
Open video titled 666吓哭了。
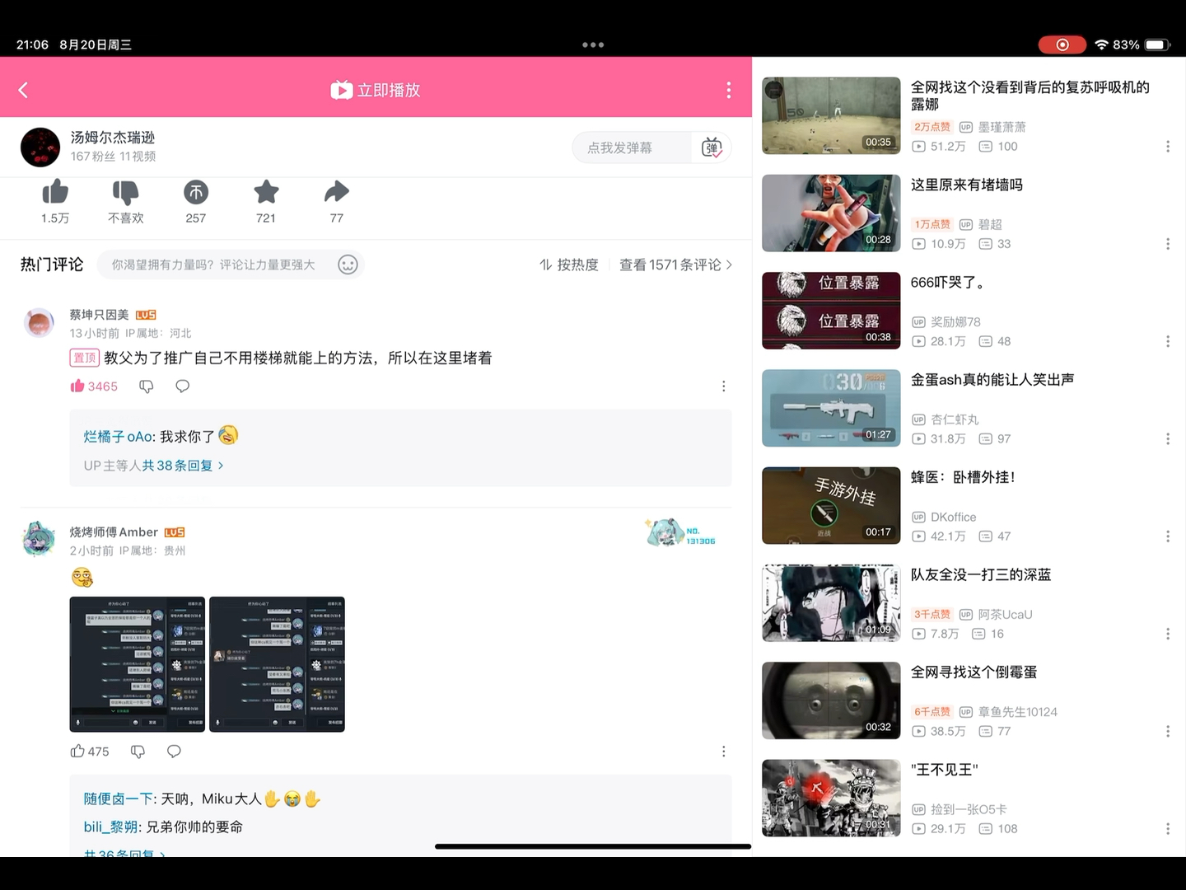click(x=947, y=283)
